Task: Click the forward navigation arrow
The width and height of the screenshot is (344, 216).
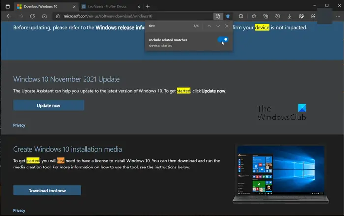Action: (x=21, y=16)
